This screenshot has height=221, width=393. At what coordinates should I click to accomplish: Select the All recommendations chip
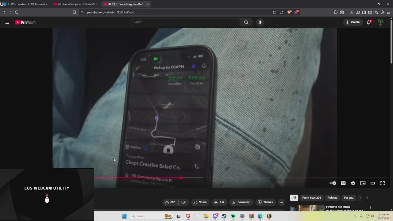click(x=294, y=198)
